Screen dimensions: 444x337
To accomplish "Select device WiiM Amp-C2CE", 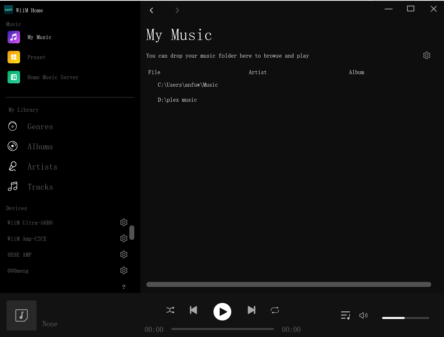I will click(27, 239).
